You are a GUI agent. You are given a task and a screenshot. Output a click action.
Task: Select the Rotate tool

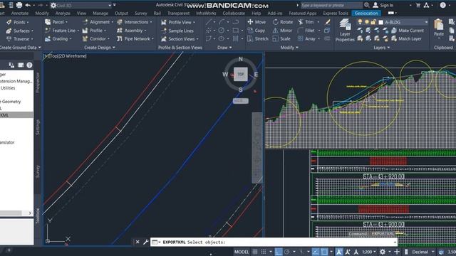click(283, 22)
